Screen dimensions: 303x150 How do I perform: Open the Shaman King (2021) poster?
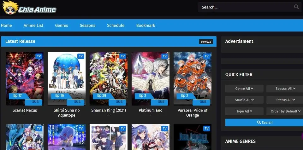[109, 78]
